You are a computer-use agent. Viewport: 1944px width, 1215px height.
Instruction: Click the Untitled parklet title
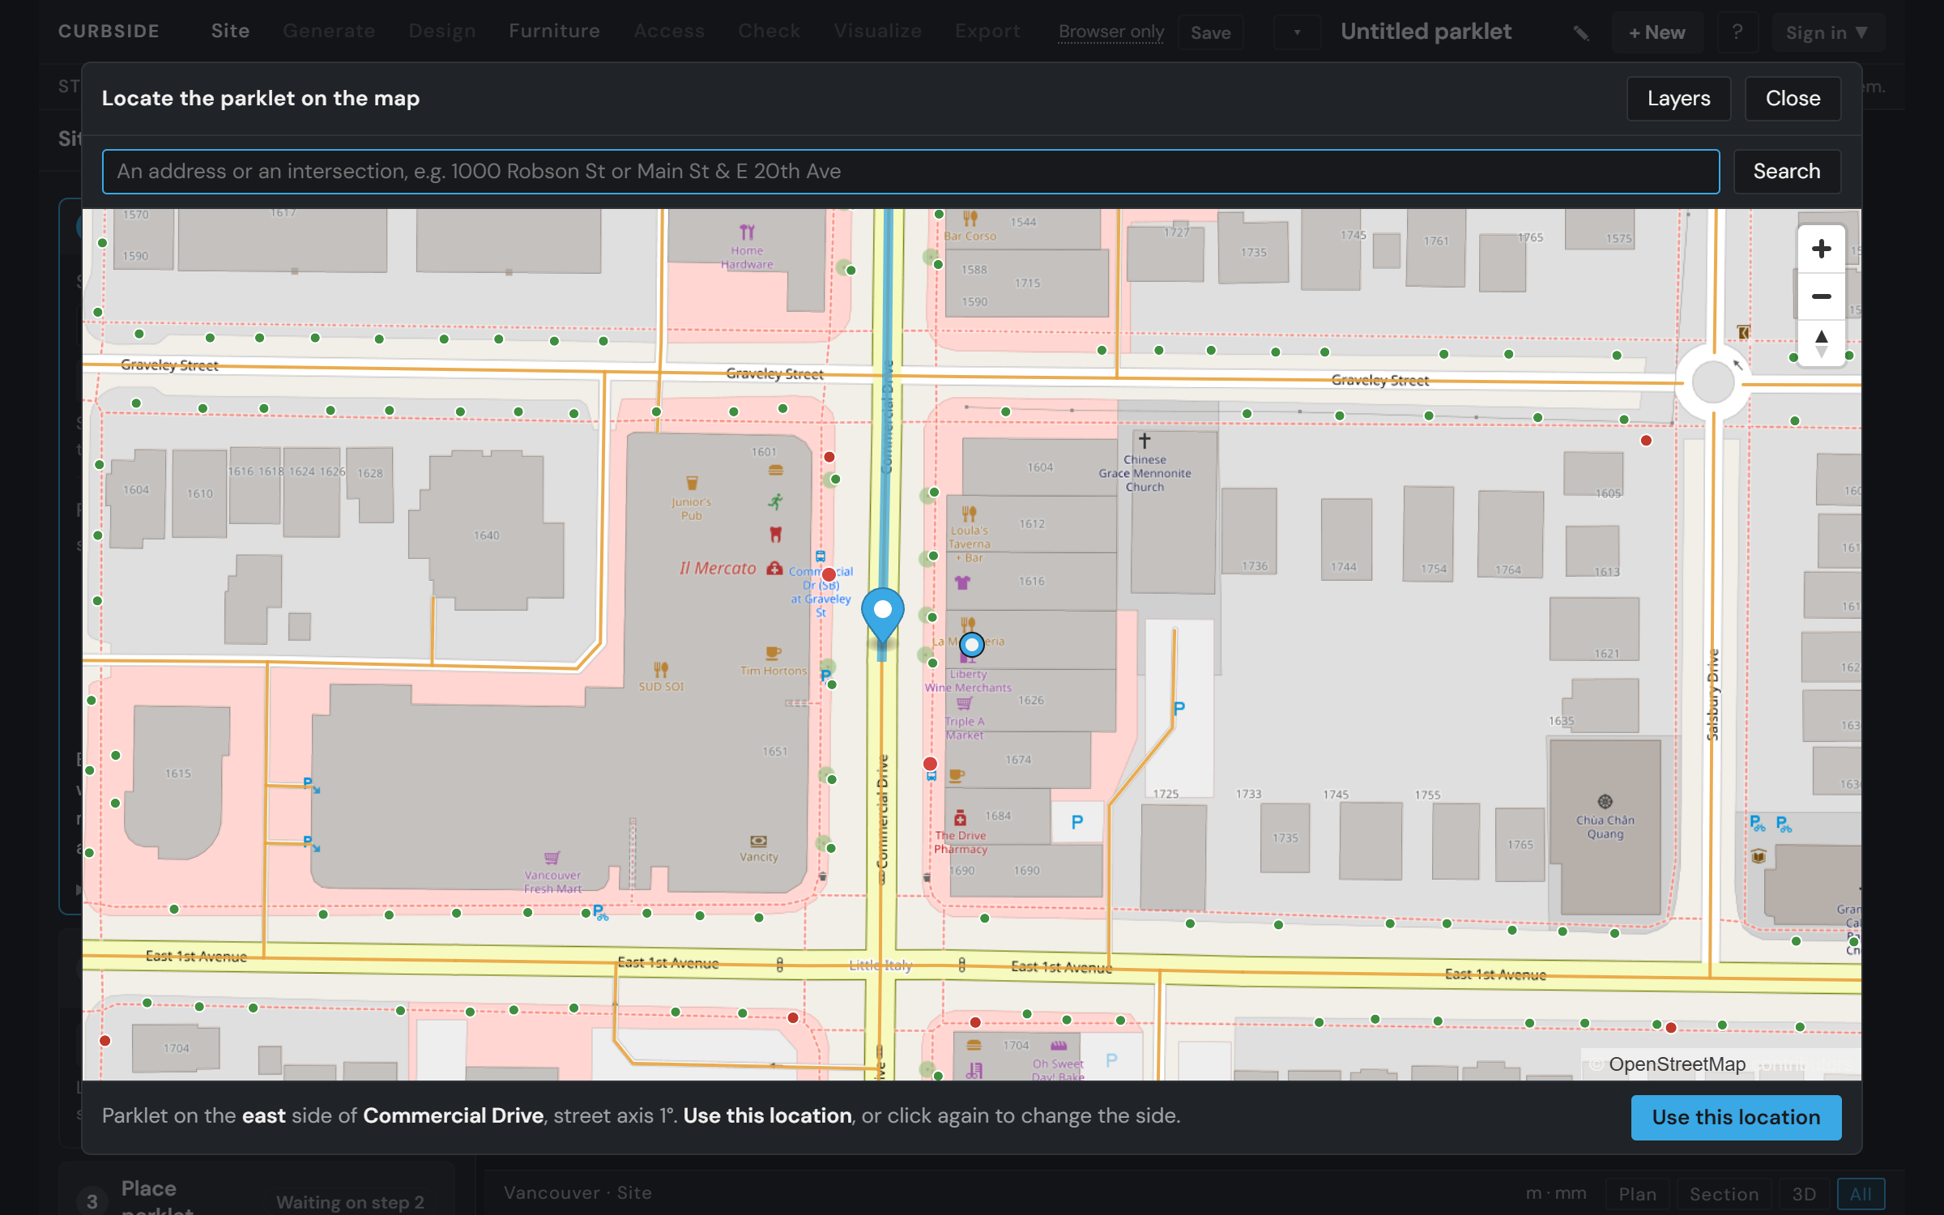pyautogui.click(x=1426, y=32)
